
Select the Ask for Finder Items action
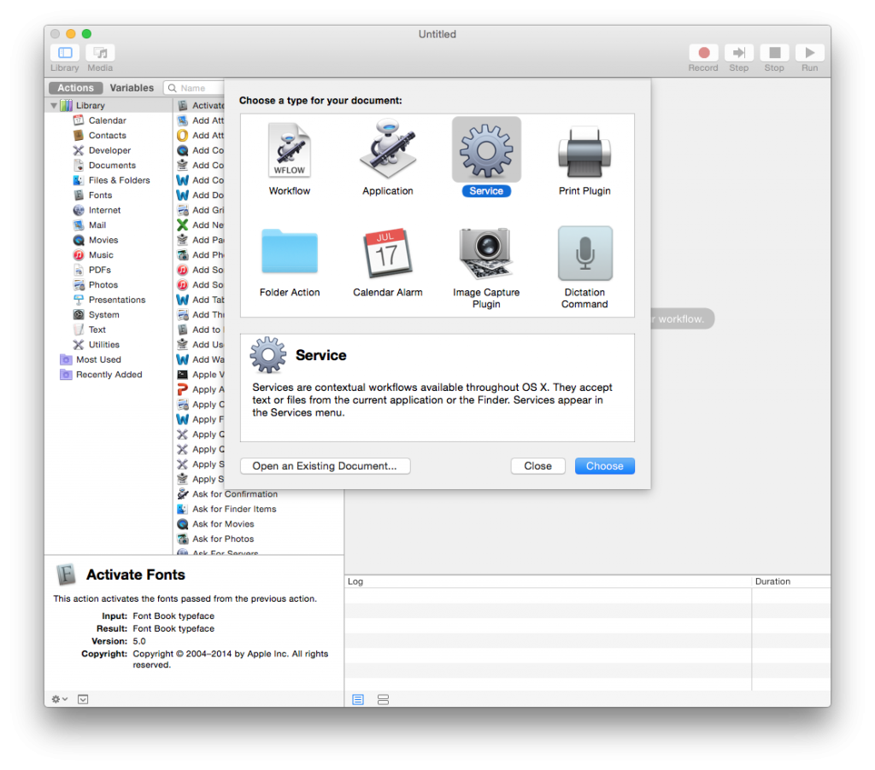[x=234, y=510]
